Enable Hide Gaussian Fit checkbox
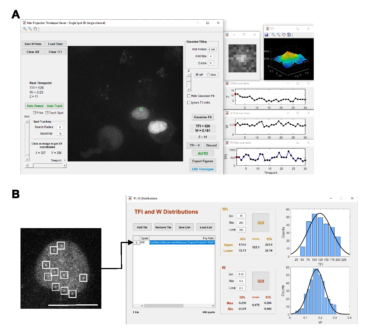This screenshot has width=370, height=336. [x=189, y=96]
